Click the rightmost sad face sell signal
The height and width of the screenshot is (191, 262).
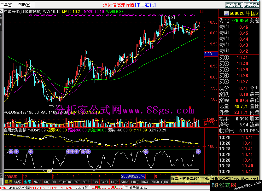(198, 152)
